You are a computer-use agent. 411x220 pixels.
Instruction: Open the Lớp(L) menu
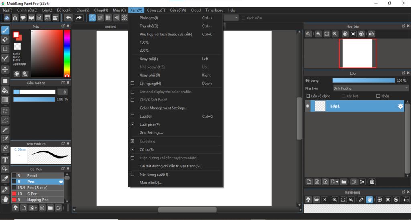[x=47, y=10]
